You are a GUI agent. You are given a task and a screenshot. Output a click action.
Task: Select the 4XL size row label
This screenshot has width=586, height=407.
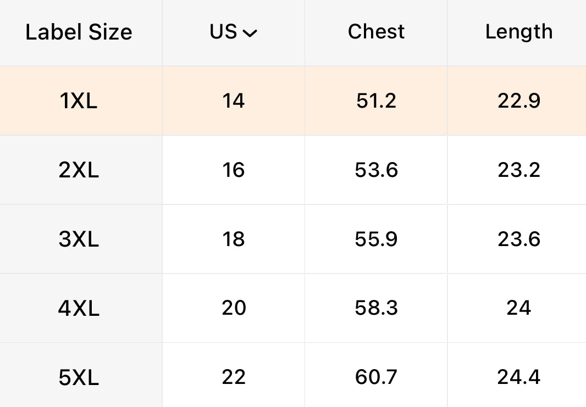pyautogui.click(x=79, y=308)
